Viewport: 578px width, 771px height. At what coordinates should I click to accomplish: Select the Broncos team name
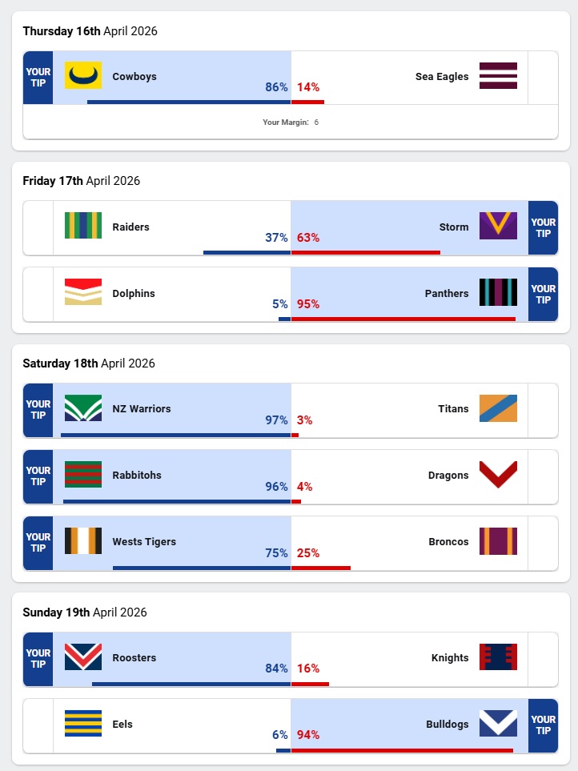coord(448,542)
